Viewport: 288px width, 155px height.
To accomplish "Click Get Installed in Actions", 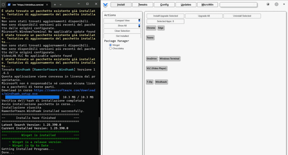I will point(122,36).
